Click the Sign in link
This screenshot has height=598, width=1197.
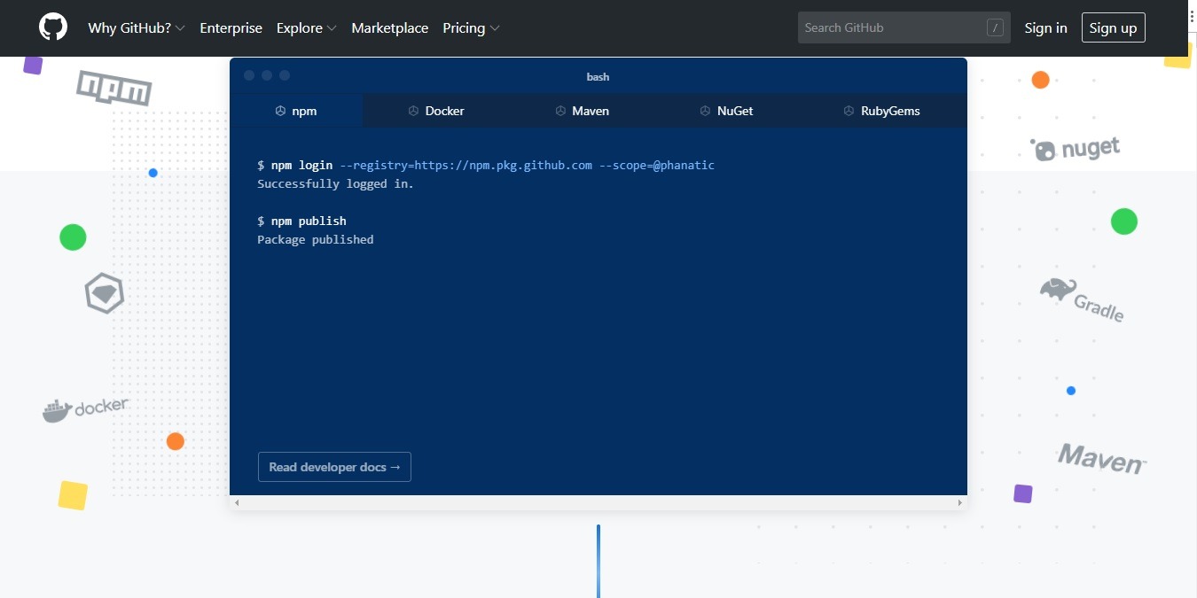tap(1045, 27)
